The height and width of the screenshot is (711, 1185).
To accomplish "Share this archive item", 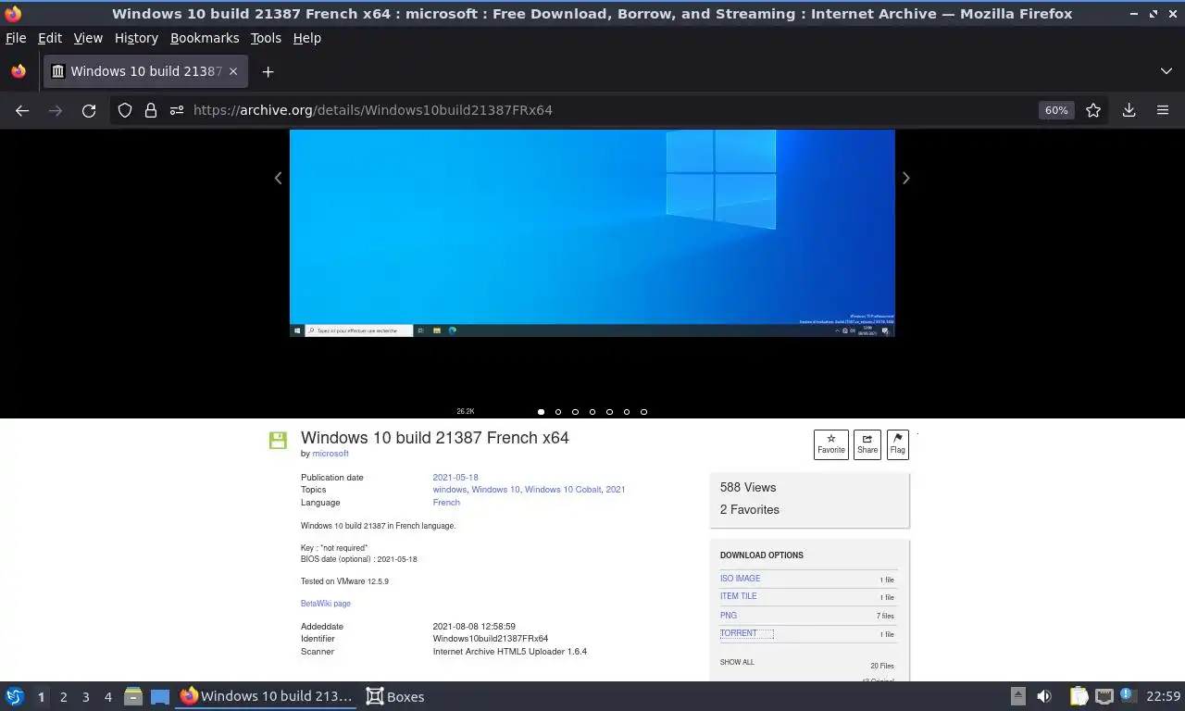I will [867, 444].
